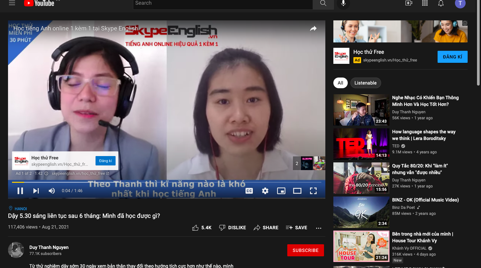Click the 77.1K subscribers text

click(45, 254)
